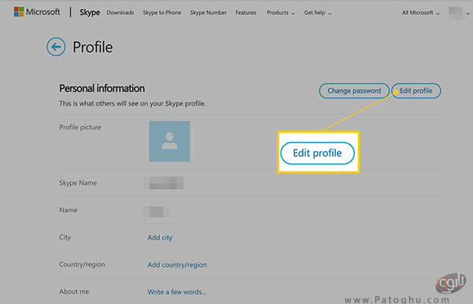Image resolution: width=473 pixels, height=304 pixels.
Task: Click the Profile page title
Action: click(92, 47)
